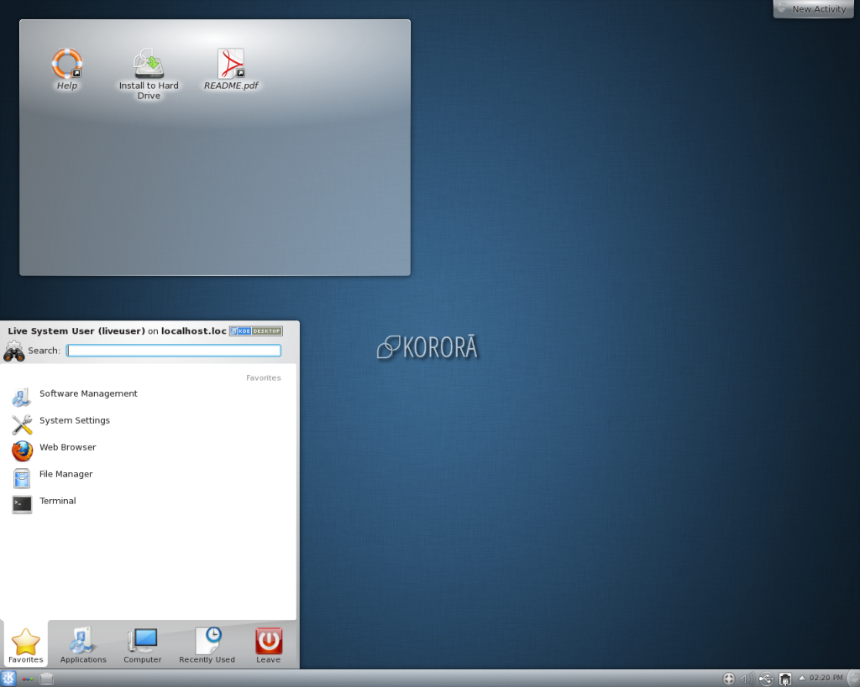Launch System Settings from the menu
The image size is (860, 687).
coord(74,421)
